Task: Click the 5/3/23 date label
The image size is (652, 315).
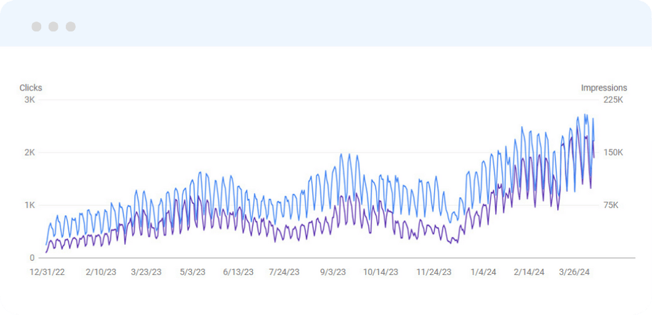Action: 192,272
